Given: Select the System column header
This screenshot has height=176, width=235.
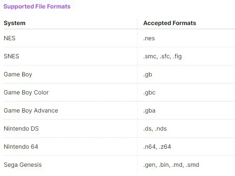Looking at the screenshot, I should tap(14, 23).
